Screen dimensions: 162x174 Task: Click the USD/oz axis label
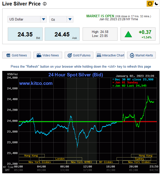pyautogui.click(x=12, y=74)
